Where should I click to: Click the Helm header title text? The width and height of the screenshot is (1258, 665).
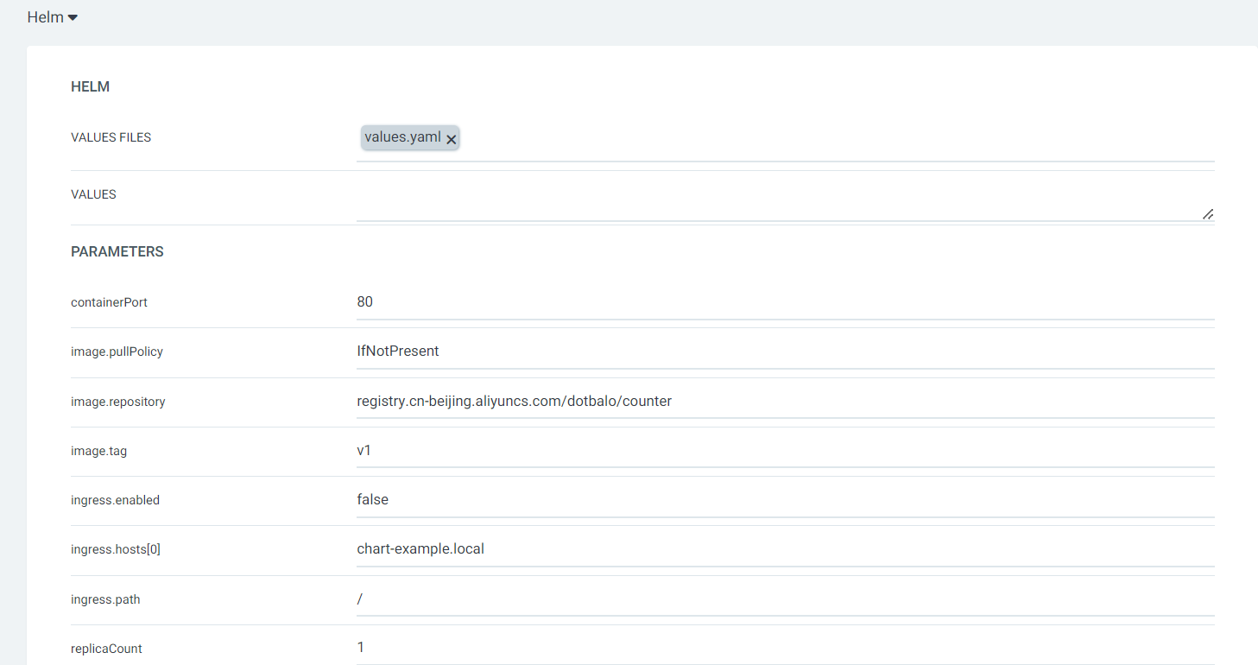[45, 17]
